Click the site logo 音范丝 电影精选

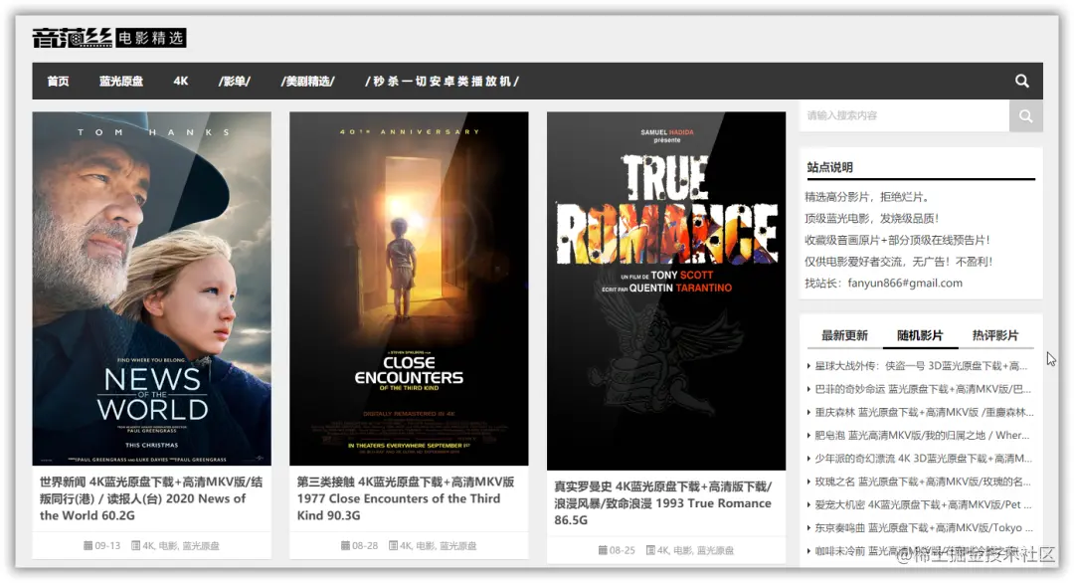click(x=109, y=38)
